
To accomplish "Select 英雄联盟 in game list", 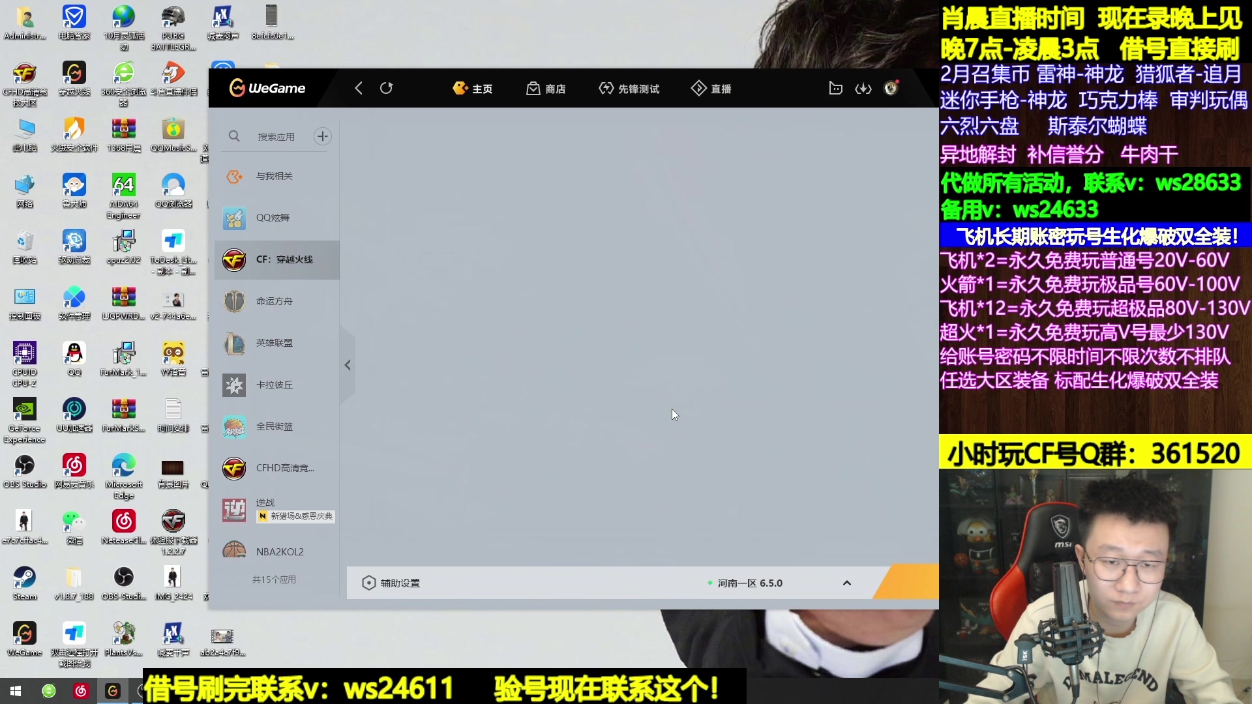I will (x=277, y=343).
